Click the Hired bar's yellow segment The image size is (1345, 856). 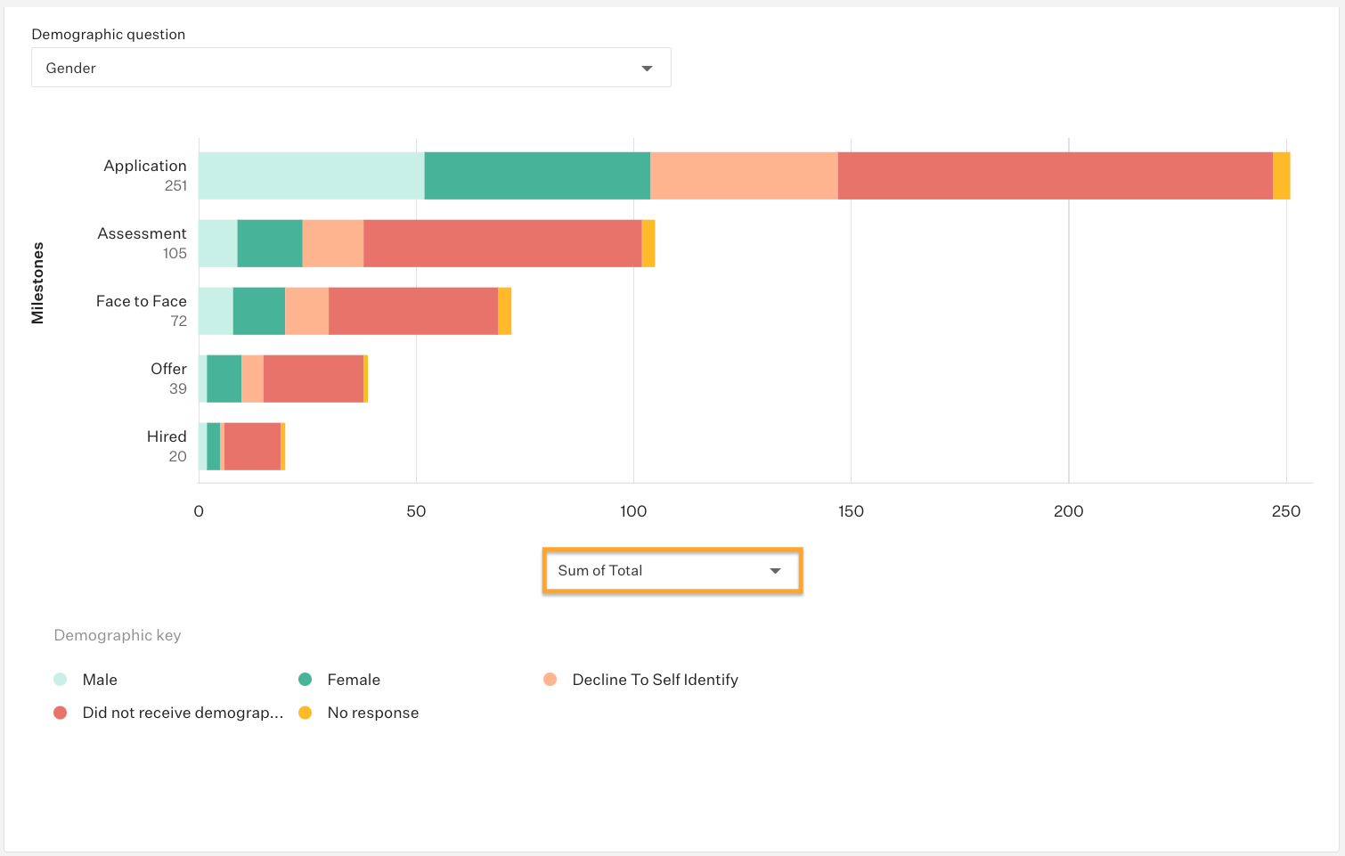pyautogui.click(x=282, y=447)
